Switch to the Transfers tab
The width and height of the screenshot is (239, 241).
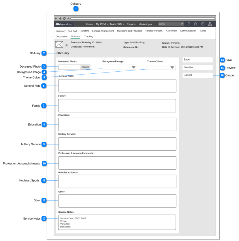tap(84, 31)
